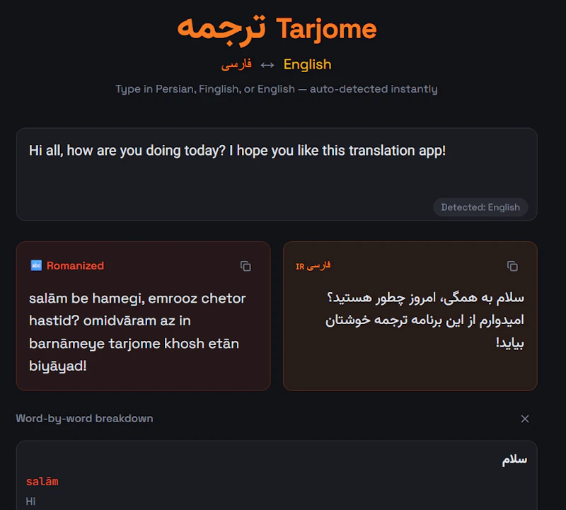The image size is (566, 510).
Task: Select فارسی as the translation language
Action: (x=238, y=64)
